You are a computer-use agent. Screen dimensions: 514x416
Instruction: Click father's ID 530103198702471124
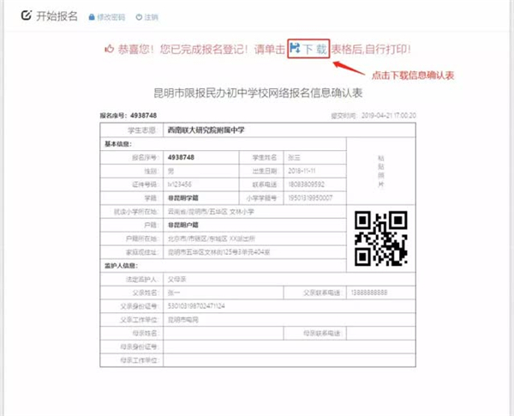click(196, 306)
